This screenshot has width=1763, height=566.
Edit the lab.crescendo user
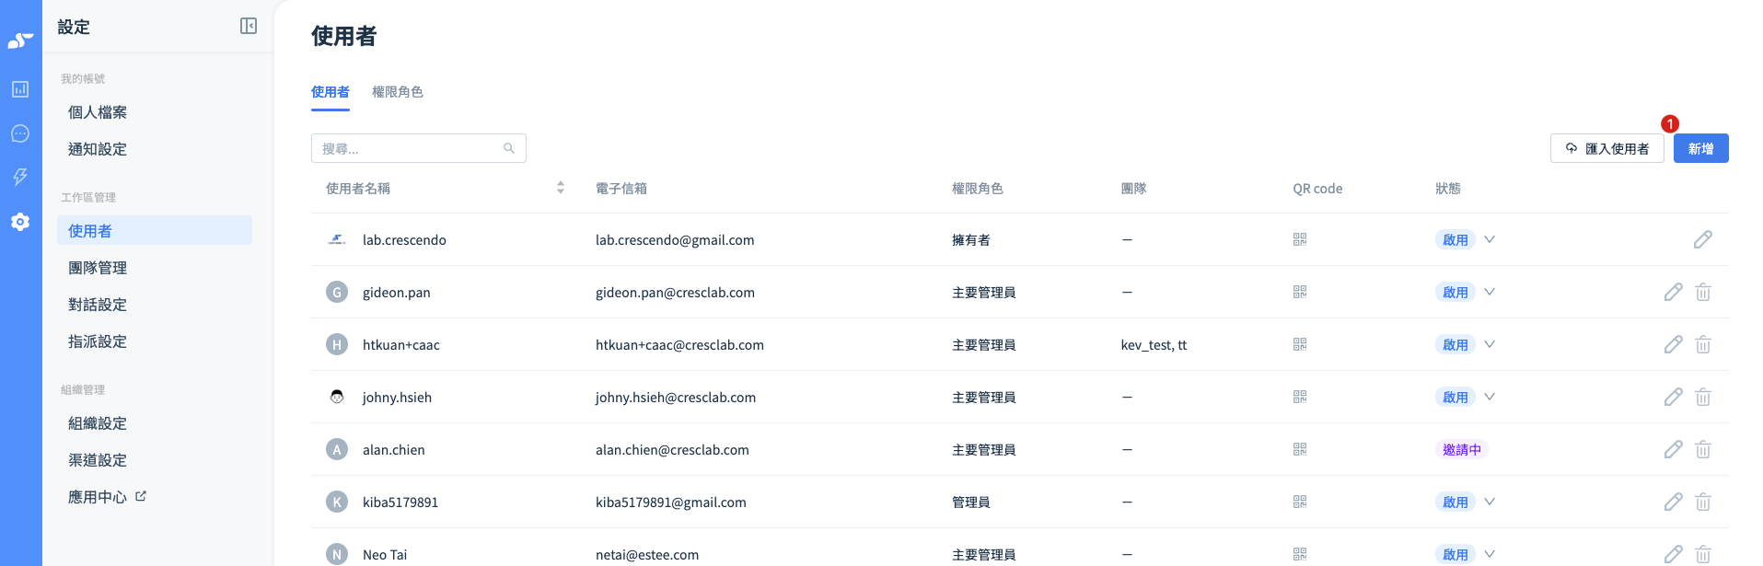pyautogui.click(x=1702, y=239)
